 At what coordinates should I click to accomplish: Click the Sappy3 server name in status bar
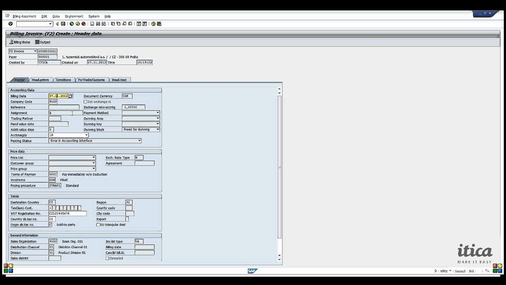pyautogui.click(x=460, y=271)
